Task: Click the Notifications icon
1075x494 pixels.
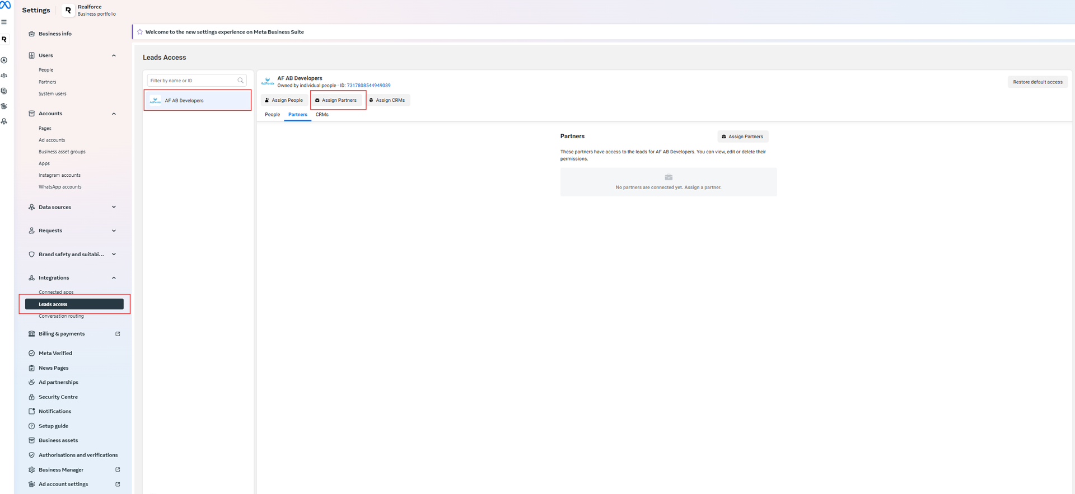Action: pyautogui.click(x=31, y=411)
